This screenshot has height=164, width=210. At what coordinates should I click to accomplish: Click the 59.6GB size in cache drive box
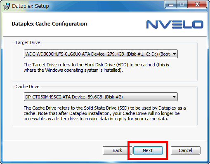[x=95, y=97]
